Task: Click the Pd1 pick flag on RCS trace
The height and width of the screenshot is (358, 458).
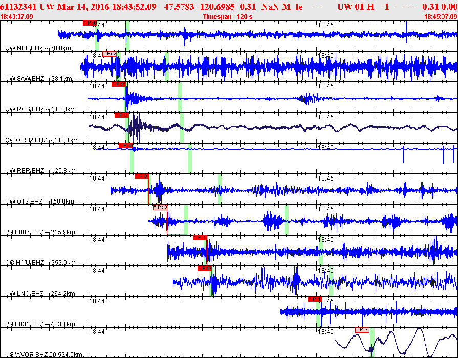Action: (x=119, y=85)
